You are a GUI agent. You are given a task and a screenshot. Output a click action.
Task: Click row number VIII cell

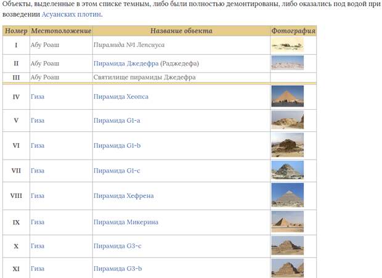[x=16, y=195]
